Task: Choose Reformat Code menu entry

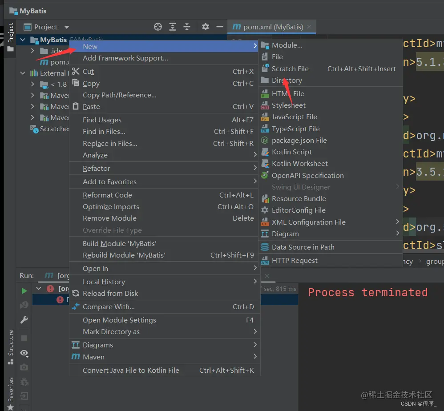Action: click(164, 195)
